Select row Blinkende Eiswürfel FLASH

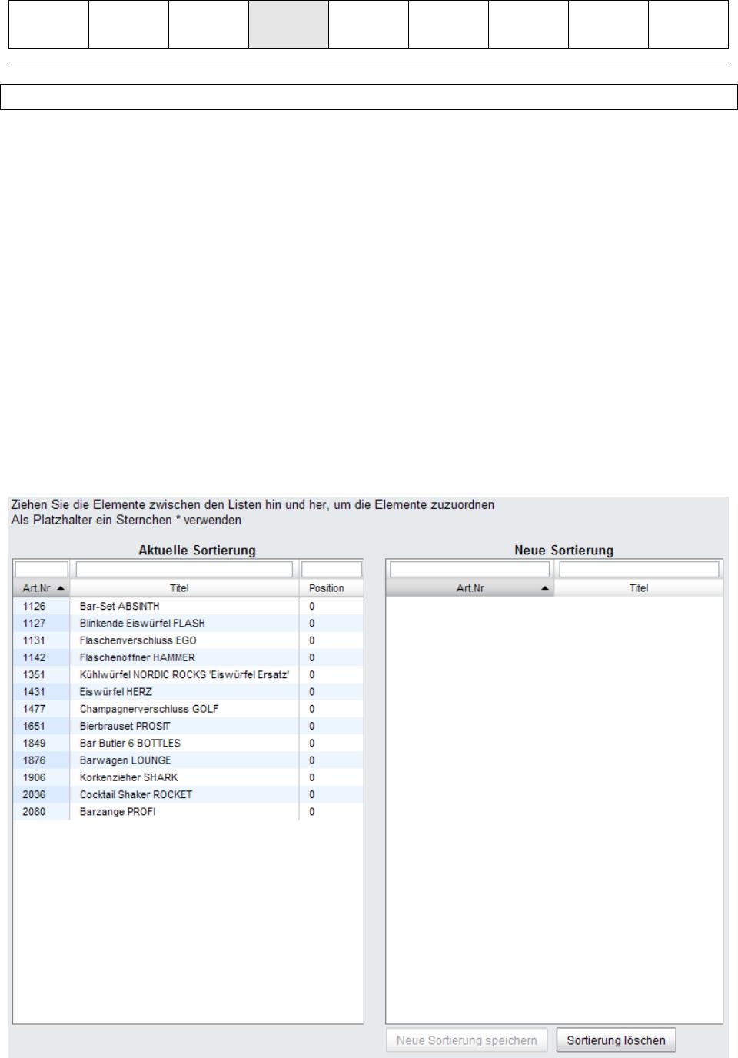(188, 624)
